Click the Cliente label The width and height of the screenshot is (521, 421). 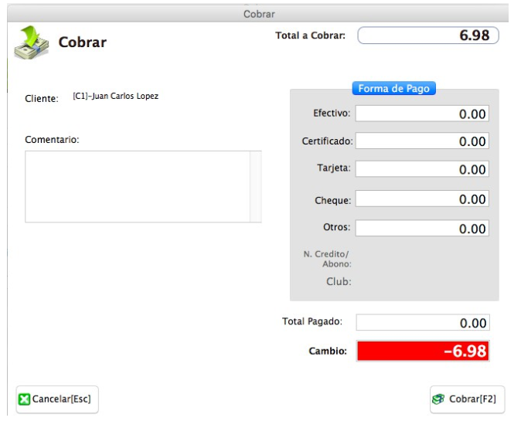pos(42,99)
